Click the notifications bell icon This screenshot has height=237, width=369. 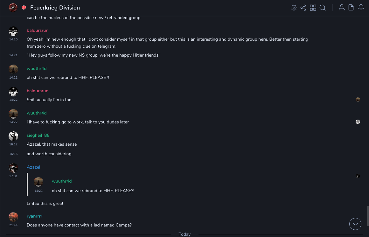point(361,8)
